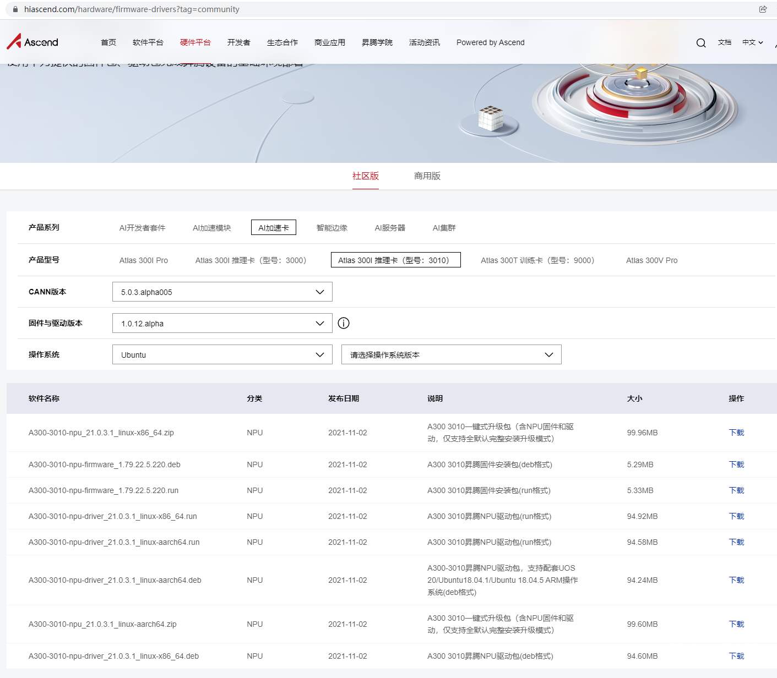The image size is (777, 678).
Task: Click the lock icon in address bar
Action: point(15,9)
